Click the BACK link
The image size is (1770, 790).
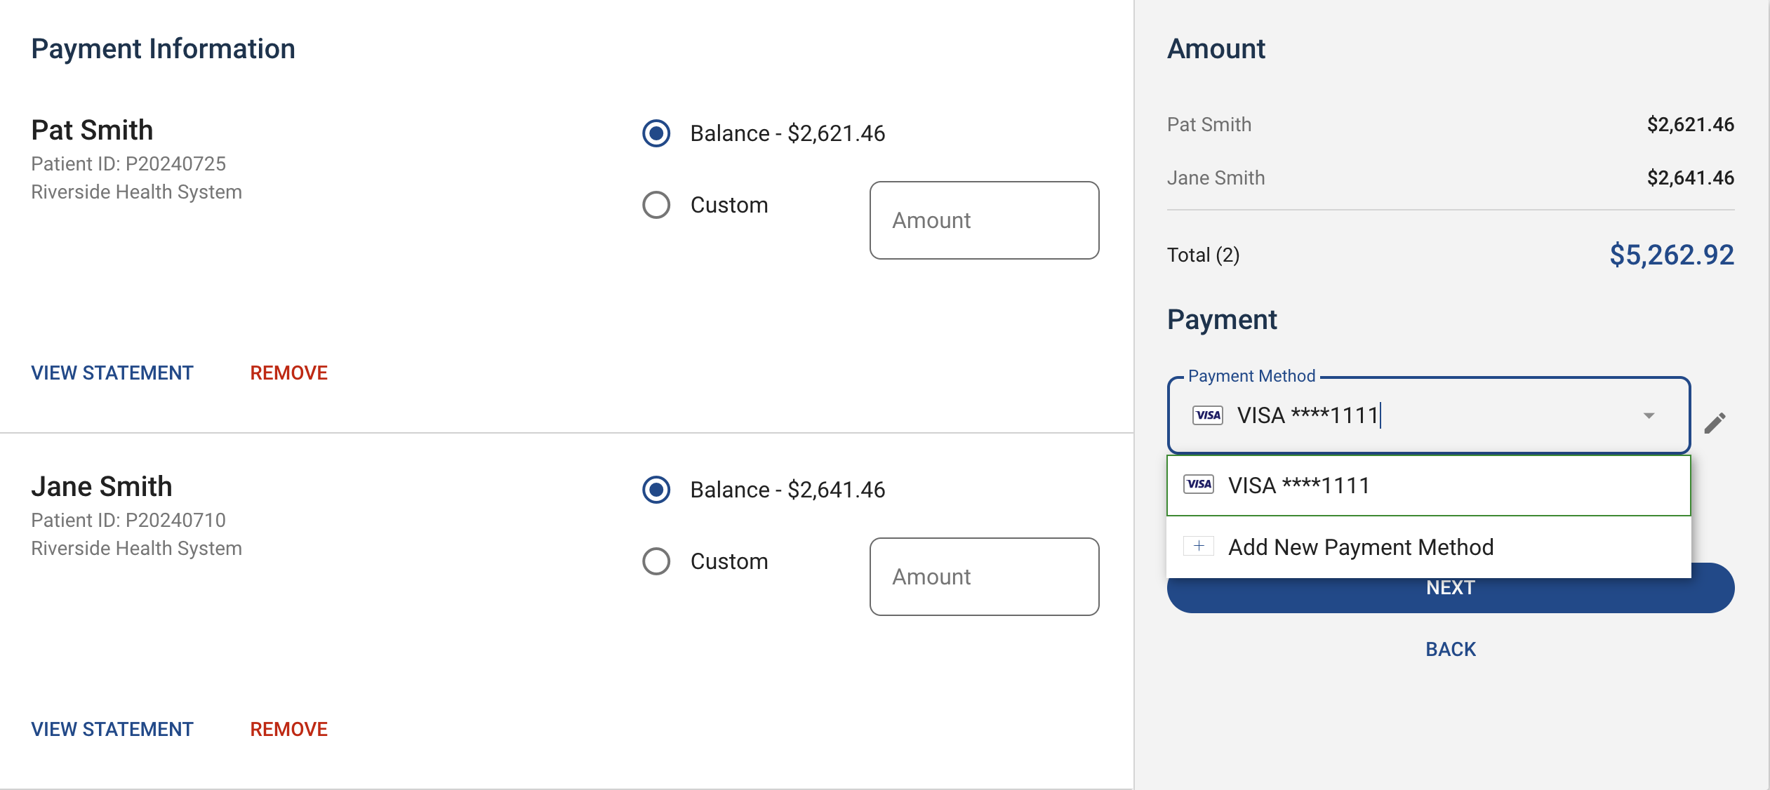(x=1451, y=649)
